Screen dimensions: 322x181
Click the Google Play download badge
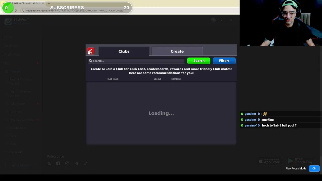coord(300,161)
